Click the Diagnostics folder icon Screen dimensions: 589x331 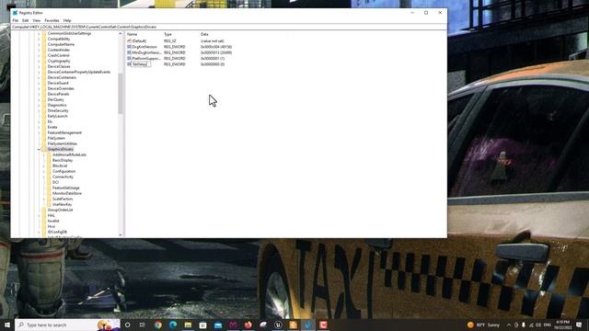pos(44,105)
